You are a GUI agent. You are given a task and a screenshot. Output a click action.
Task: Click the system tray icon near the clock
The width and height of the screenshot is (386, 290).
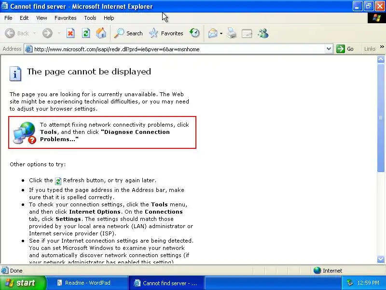(x=350, y=283)
